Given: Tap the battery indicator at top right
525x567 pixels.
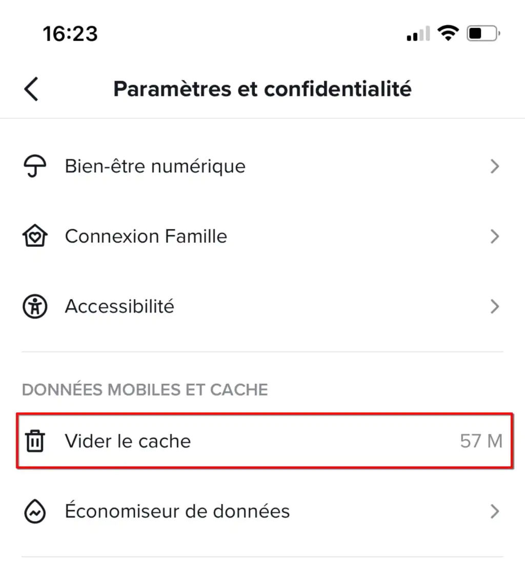Looking at the screenshot, I should tap(482, 33).
